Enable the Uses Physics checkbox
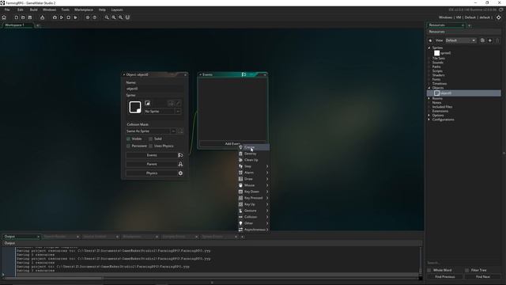The height and width of the screenshot is (285, 506). coord(151,146)
